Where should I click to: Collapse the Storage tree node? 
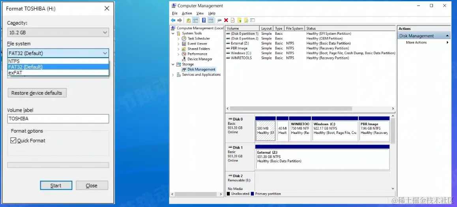click(x=173, y=64)
